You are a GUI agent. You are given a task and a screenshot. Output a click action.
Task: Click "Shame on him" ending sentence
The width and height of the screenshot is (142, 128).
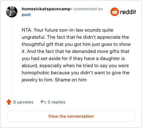pyautogui.click(x=71, y=80)
